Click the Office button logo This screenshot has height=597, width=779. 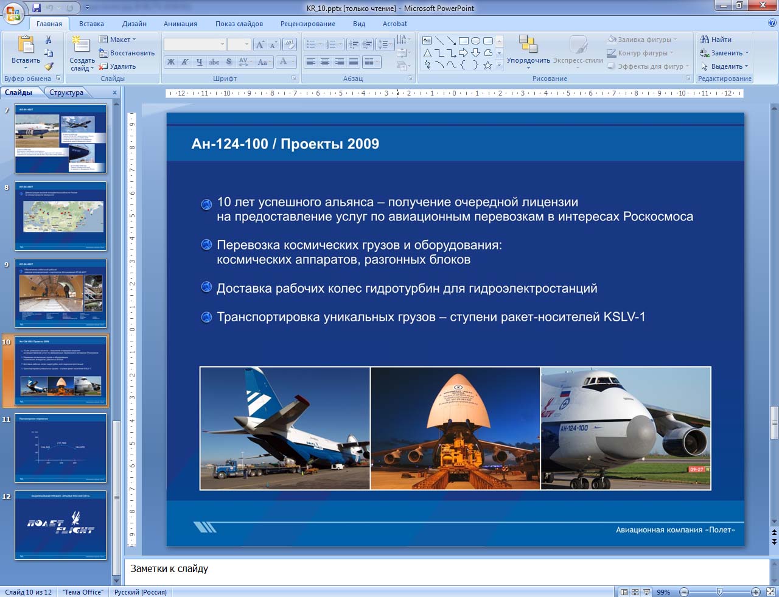(13, 13)
